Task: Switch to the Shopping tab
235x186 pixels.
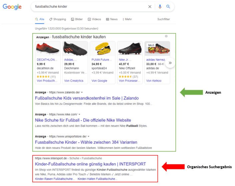Action: 58,19
